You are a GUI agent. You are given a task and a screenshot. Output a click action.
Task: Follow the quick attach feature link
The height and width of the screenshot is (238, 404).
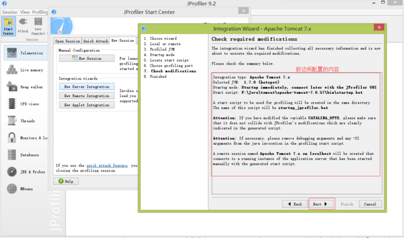[107, 165]
